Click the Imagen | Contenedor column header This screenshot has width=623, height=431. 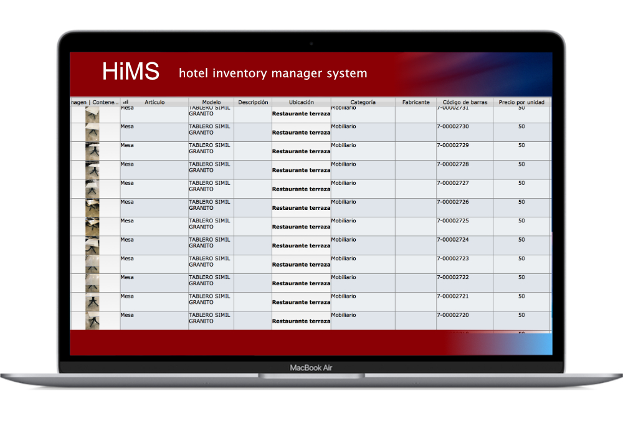[x=94, y=102]
